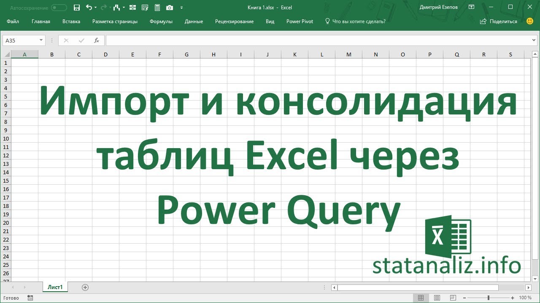
Task: Select column header K
Action: click(294, 54)
